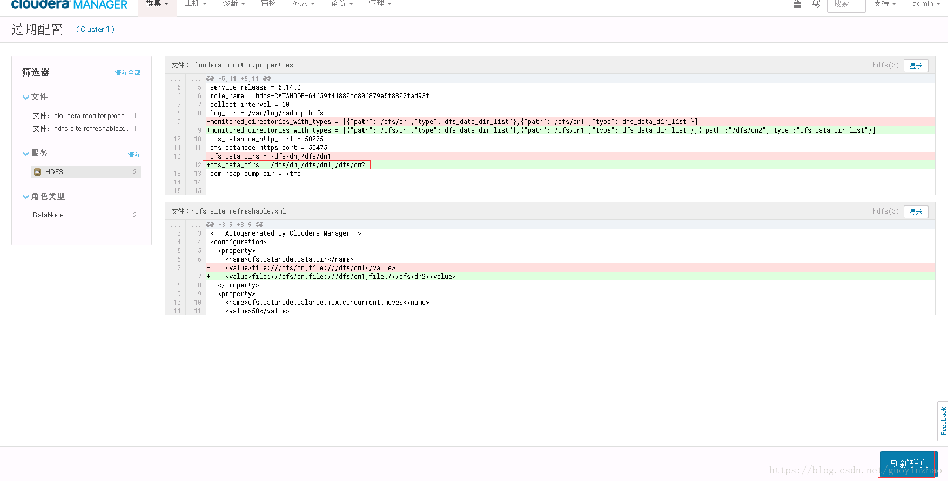Viewport: 948px width, 481px height.
Task: Click the oom_heap_dump_dir = /tmp line
Action: pos(570,174)
